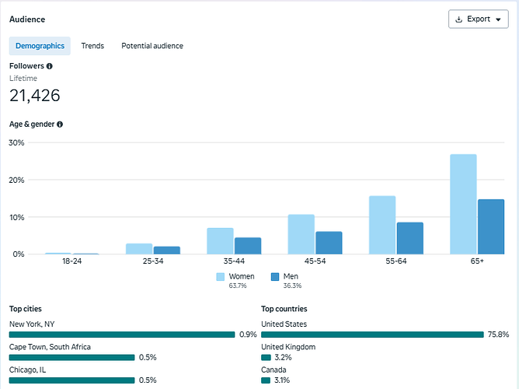Screen dimensions: 519x389
Task: Click the Women 65+ bar
Action: [x=463, y=204]
